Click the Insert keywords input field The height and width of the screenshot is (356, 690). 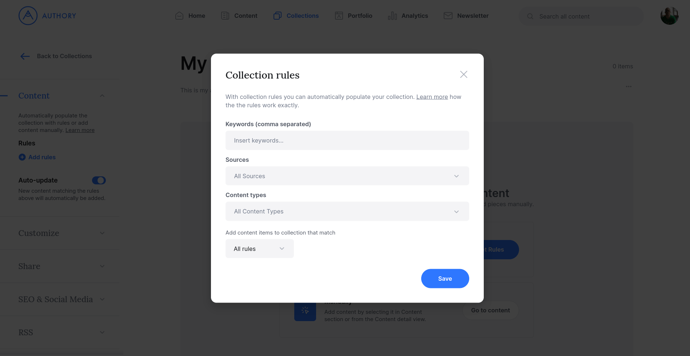click(347, 140)
